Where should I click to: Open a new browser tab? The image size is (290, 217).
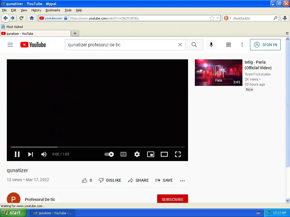(75, 33)
